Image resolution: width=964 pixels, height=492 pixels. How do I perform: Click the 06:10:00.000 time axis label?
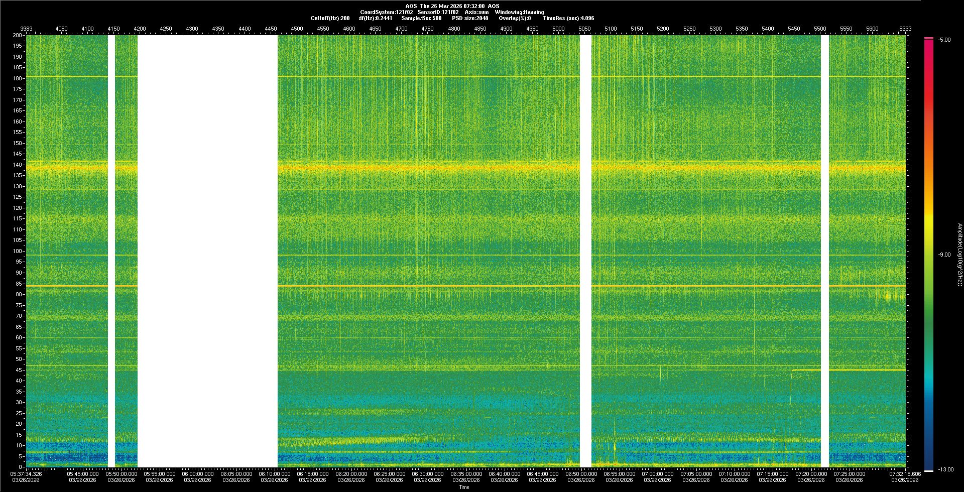point(275,474)
